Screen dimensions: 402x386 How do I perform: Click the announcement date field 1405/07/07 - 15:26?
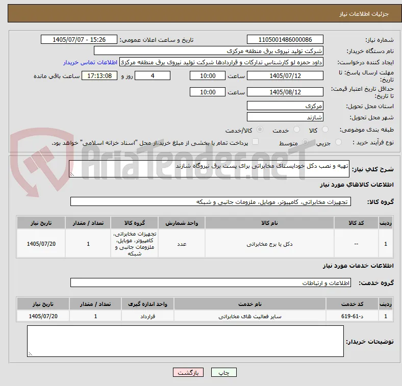(x=79, y=39)
